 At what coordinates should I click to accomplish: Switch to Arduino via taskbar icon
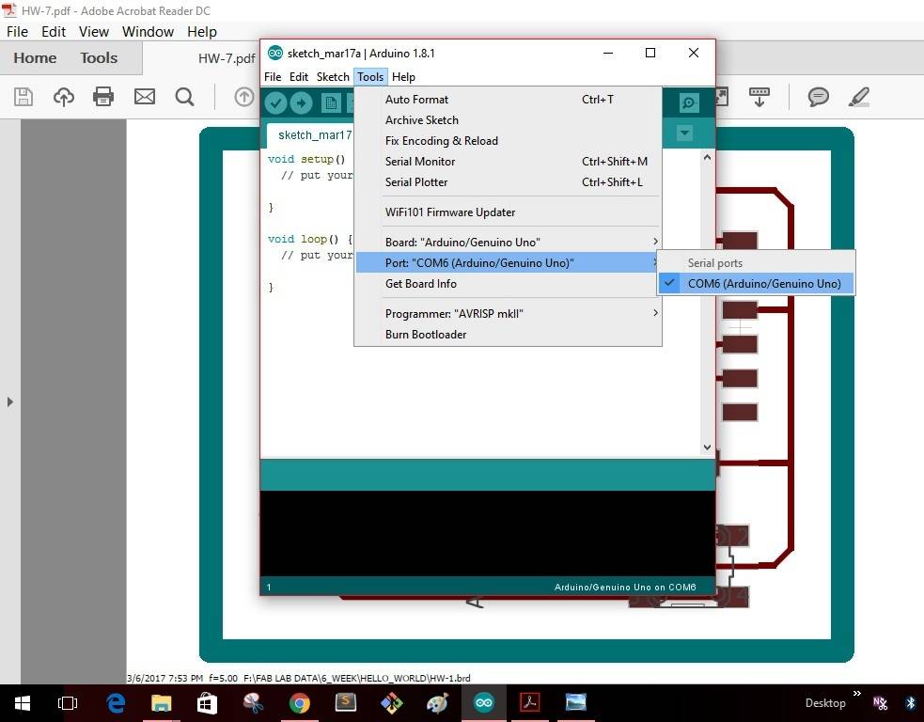(x=484, y=702)
